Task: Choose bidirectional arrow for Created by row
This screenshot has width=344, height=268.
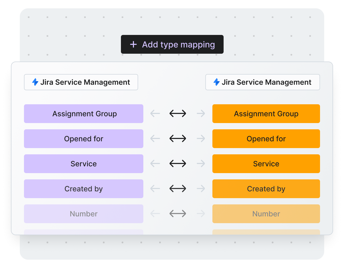Action: tap(178, 188)
